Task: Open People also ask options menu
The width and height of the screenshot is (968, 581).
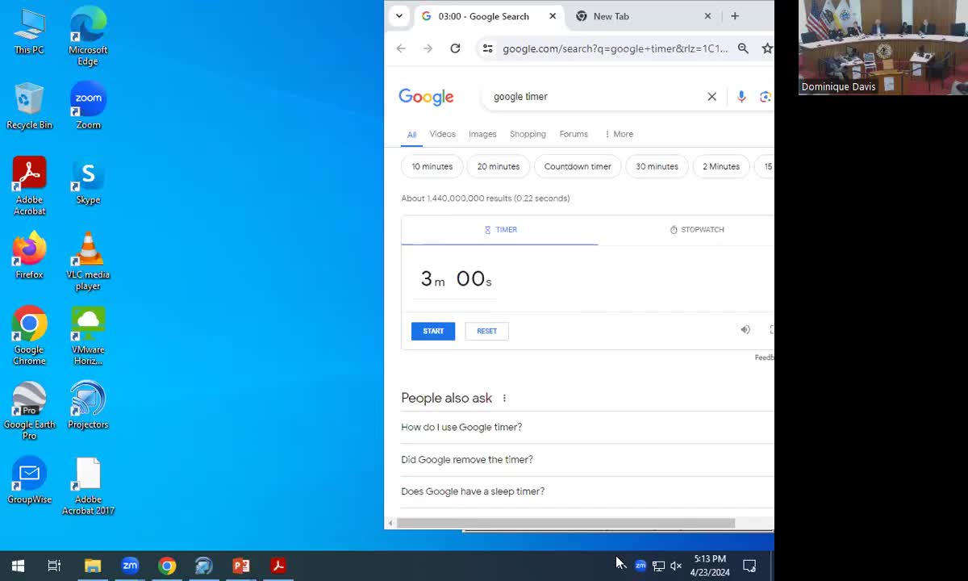Action: click(x=505, y=398)
